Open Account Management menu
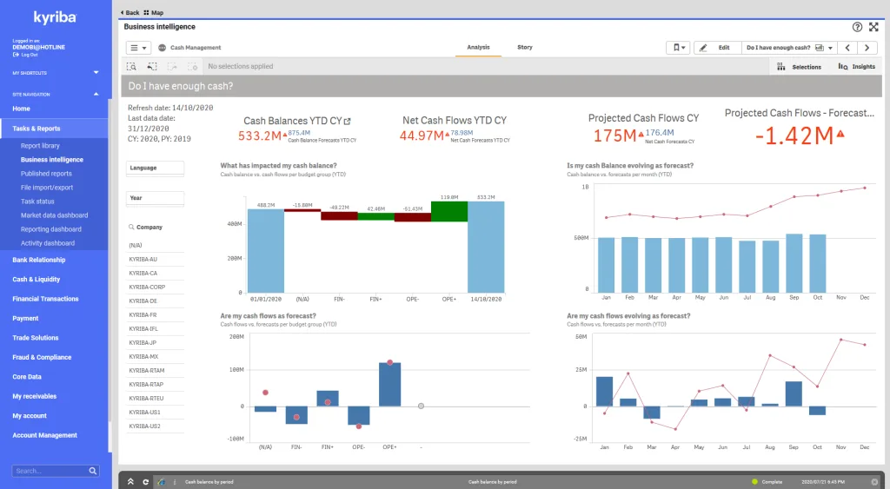The height and width of the screenshot is (489, 890). [x=45, y=435]
